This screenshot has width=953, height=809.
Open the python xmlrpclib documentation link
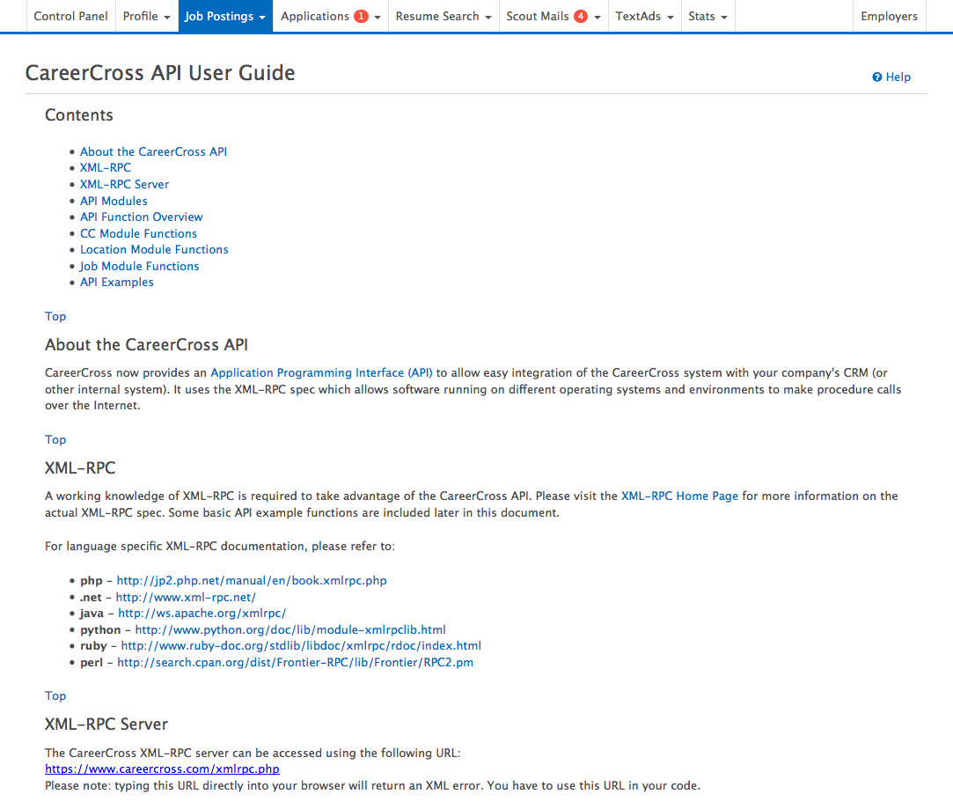click(290, 629)
